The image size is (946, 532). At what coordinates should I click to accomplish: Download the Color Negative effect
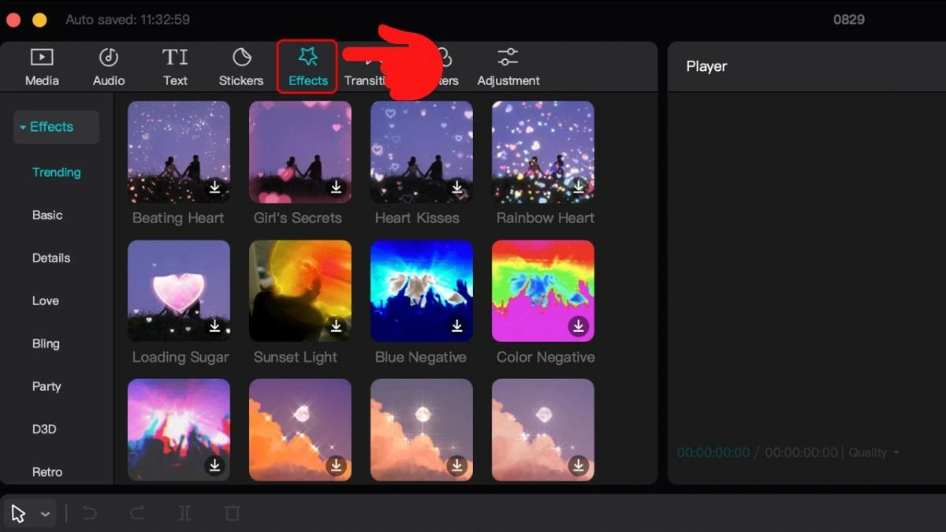pos(579,326)
